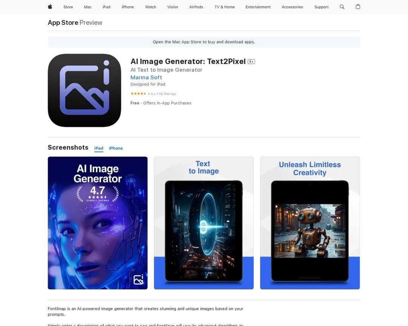Image resolution: width=408 pixels, height=326 pixels.
Task: Open the iPad menu in navigation bar
Action: pos(107,7)
